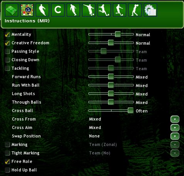Open the Tight Marking dropdown arrow
The image size is (184, 176).
[x=175, y=153]
